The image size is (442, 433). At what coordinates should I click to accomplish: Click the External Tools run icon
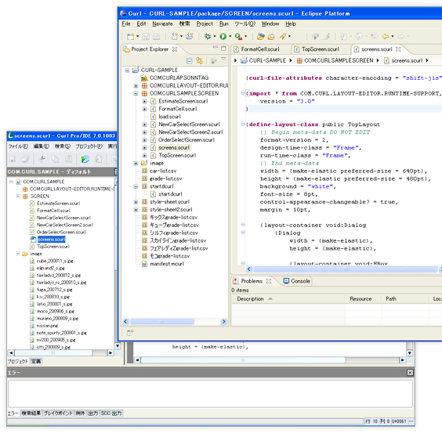click(238, 36)
